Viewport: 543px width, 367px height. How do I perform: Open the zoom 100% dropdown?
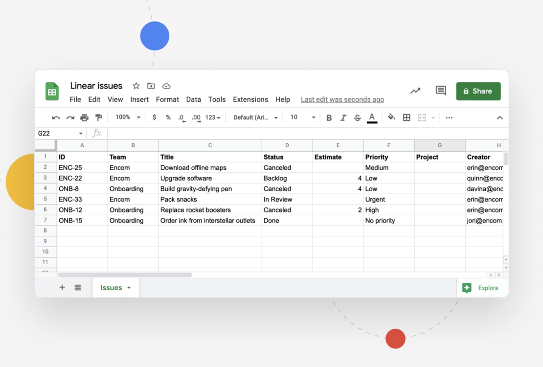(x=128, y=117)
